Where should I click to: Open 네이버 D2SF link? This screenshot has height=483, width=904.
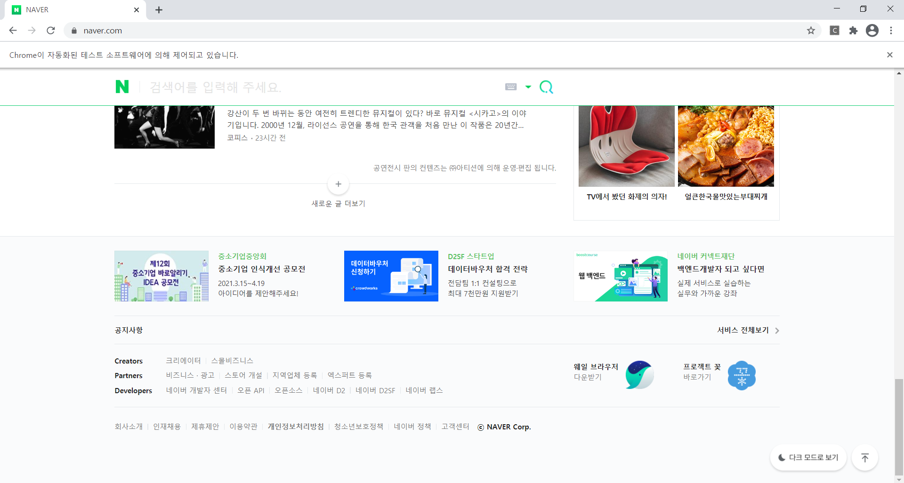click(x=375, y=390)
